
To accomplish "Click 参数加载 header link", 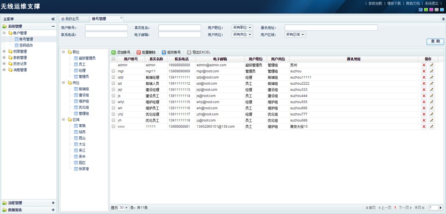I will [375, 3].
